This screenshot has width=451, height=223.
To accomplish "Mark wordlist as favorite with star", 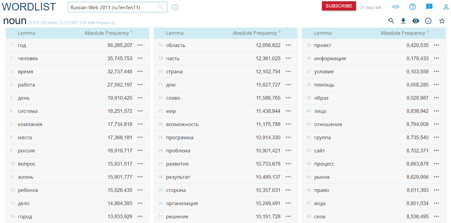I will pos(442,21).
